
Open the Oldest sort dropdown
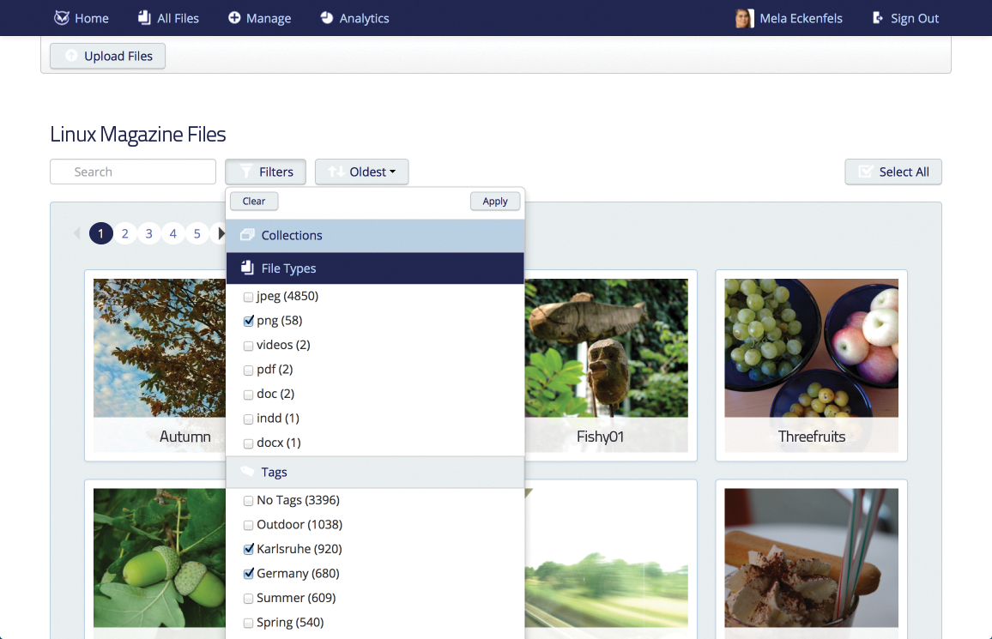click(x=362, y=172)
